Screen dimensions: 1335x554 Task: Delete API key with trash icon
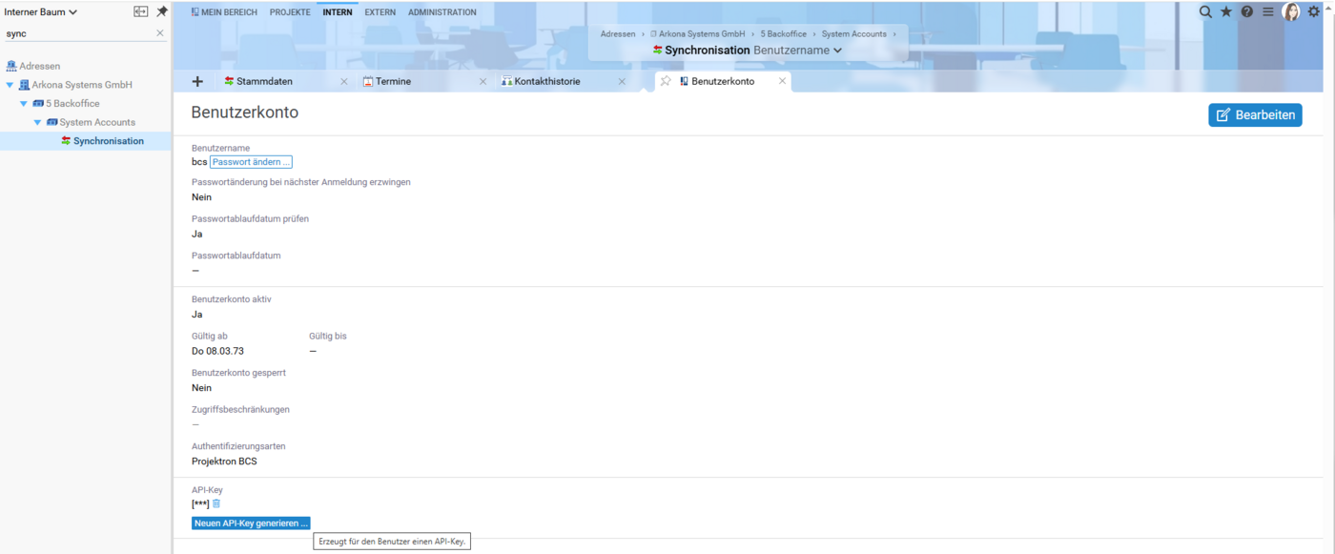(216, 503)
